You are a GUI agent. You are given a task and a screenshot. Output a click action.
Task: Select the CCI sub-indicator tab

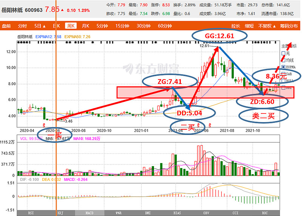coord(236,213)
